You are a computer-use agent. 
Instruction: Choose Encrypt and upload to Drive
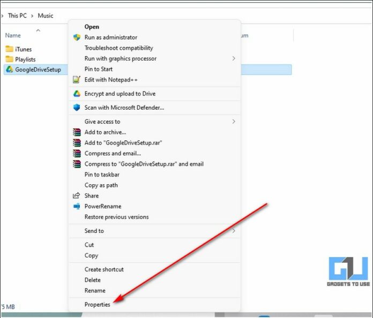pyautogui.click(x=120, y=94)
